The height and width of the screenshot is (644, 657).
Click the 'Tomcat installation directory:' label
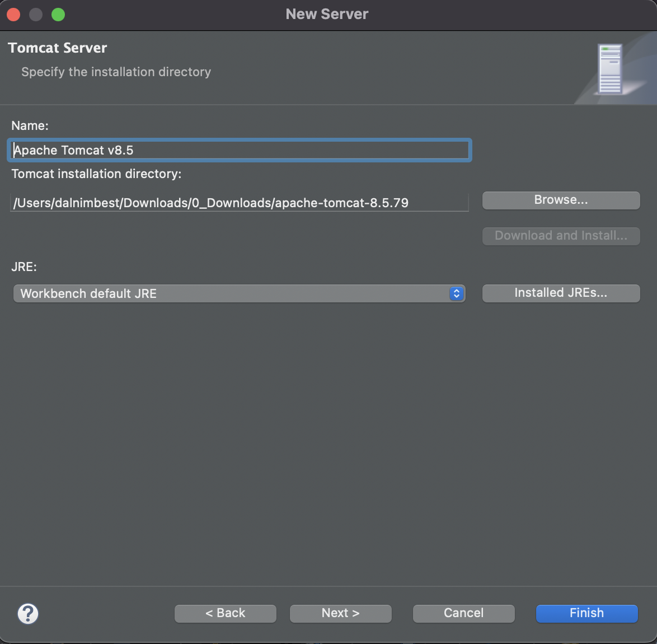pos(96,174)
